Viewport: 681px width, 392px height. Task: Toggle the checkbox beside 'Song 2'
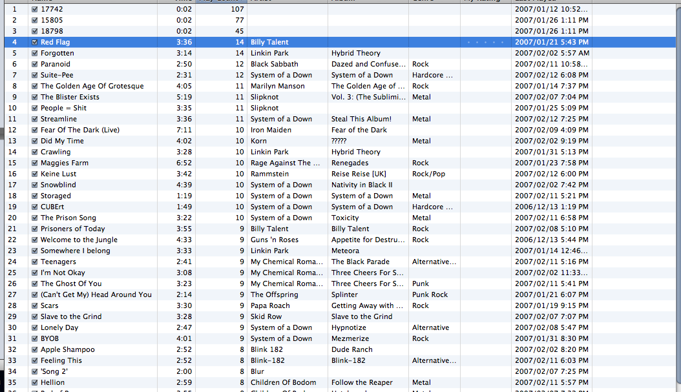35,371
